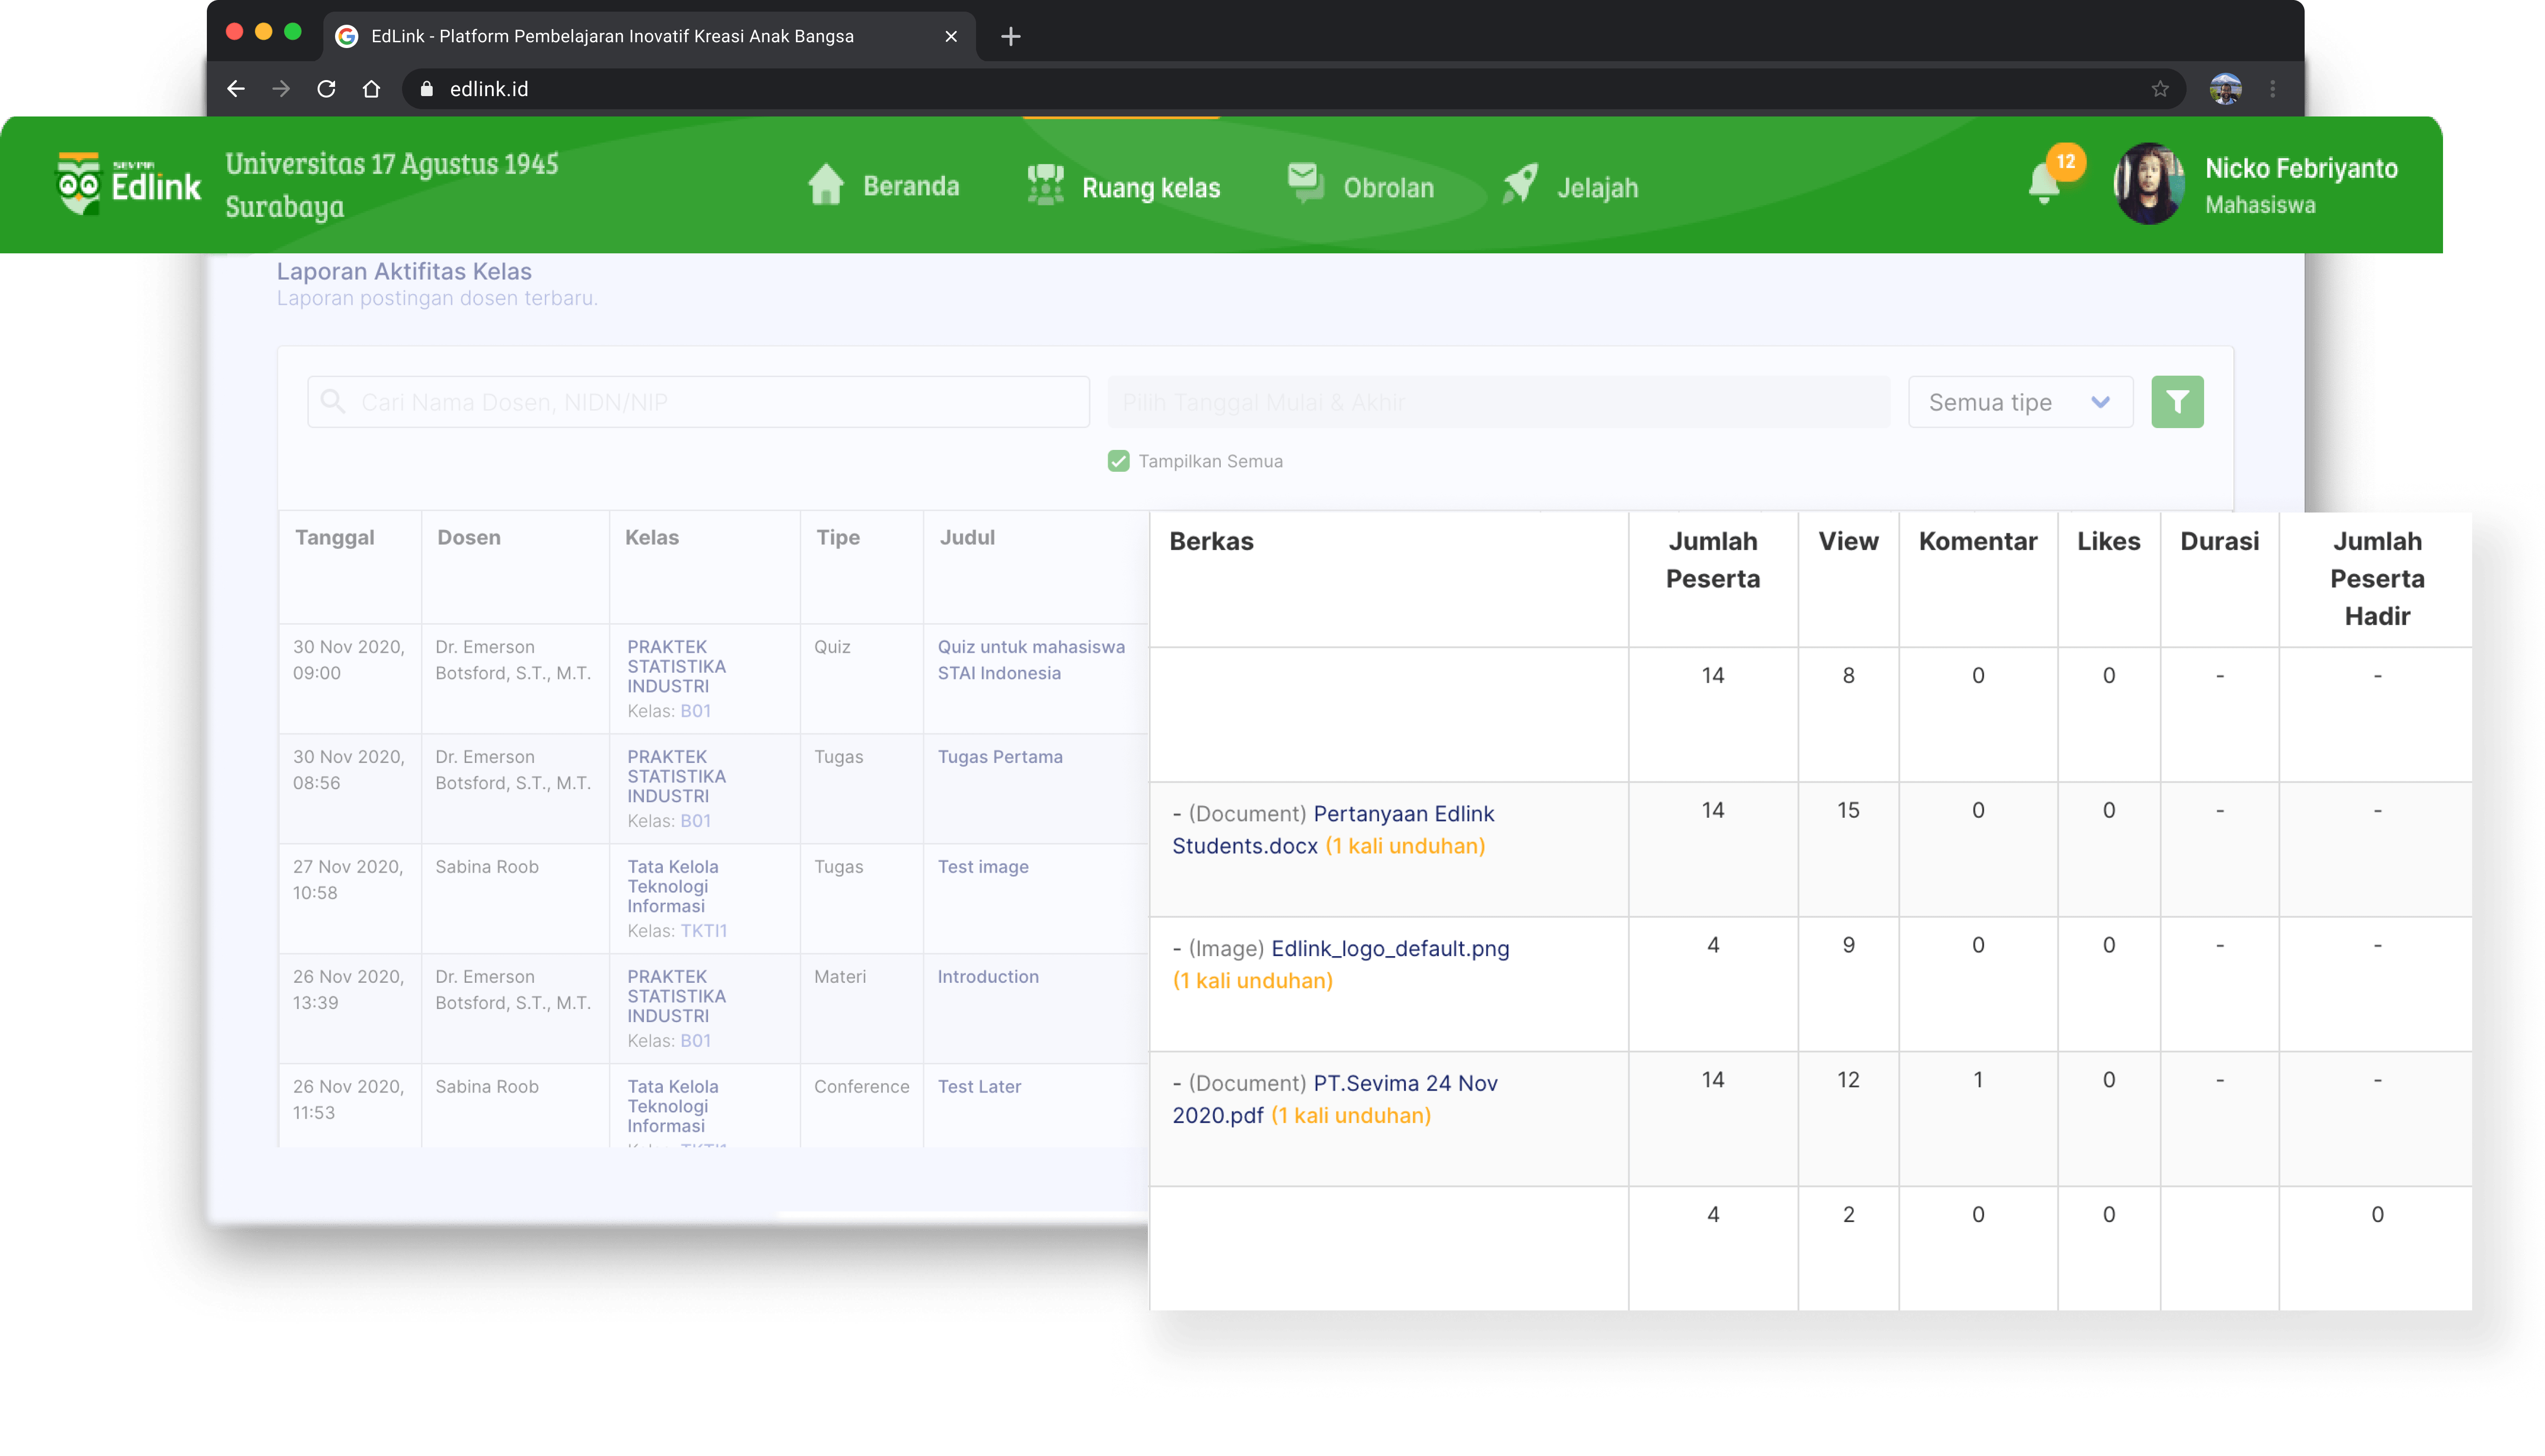
Task: Open Chrome three-dot menu
Action: click(2272, 89)
